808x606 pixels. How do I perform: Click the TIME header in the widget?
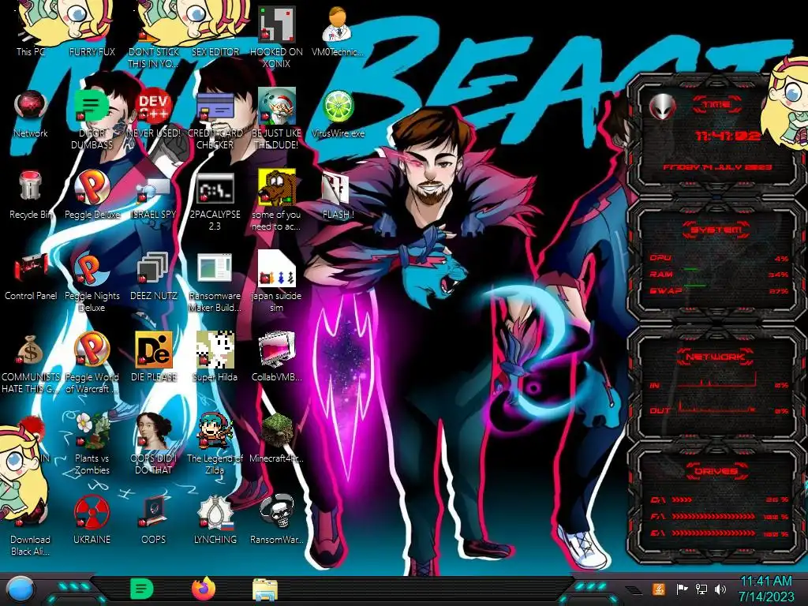[716, 105]
